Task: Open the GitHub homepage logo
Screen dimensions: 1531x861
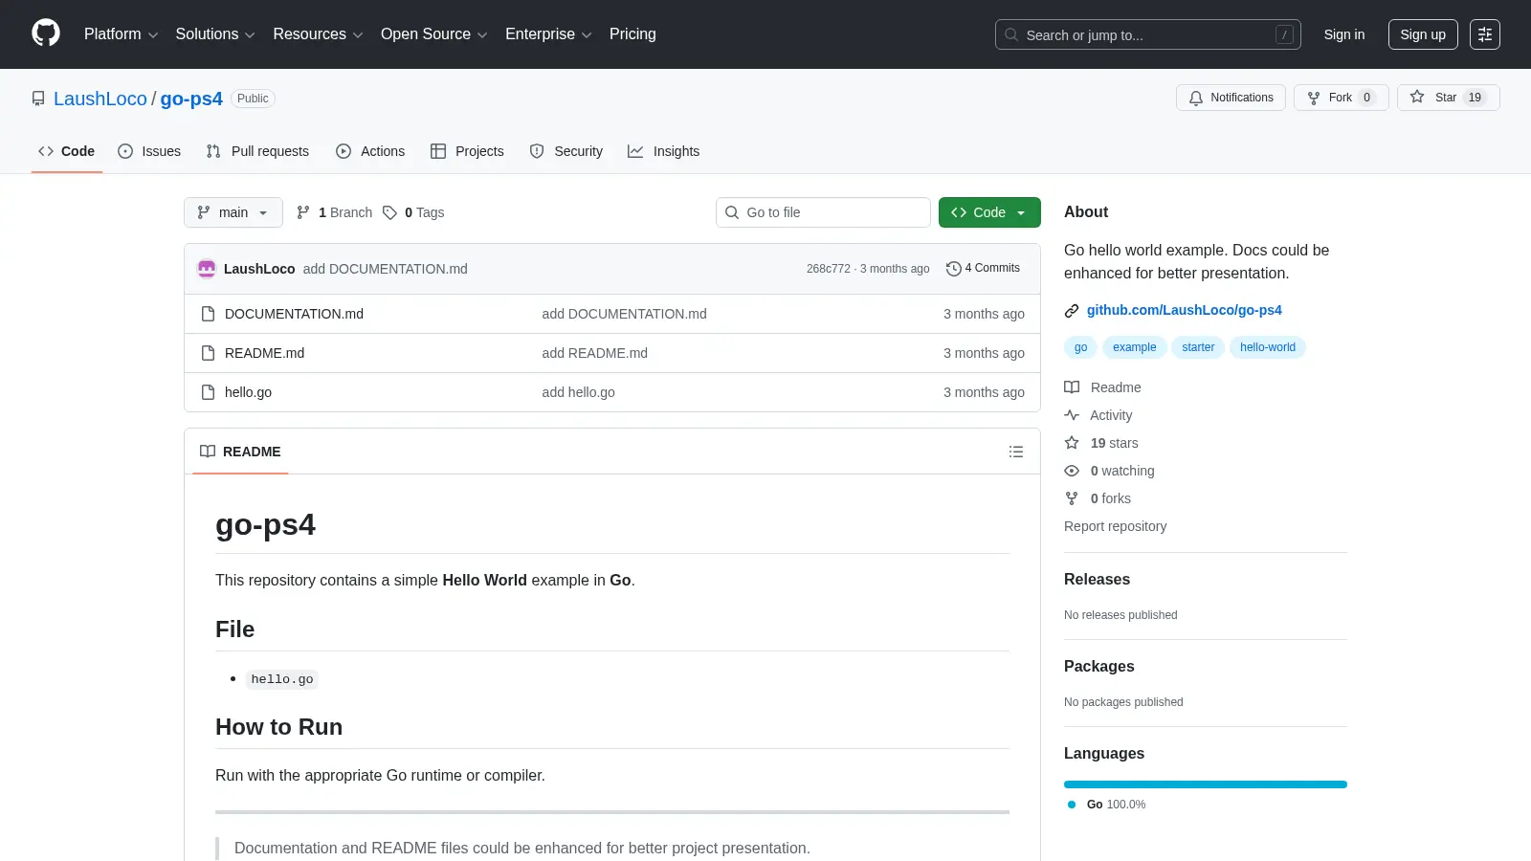Action: (46, 33)
